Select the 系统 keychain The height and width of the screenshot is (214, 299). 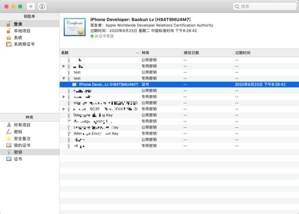pyautogui.click(x=30, y=38)
